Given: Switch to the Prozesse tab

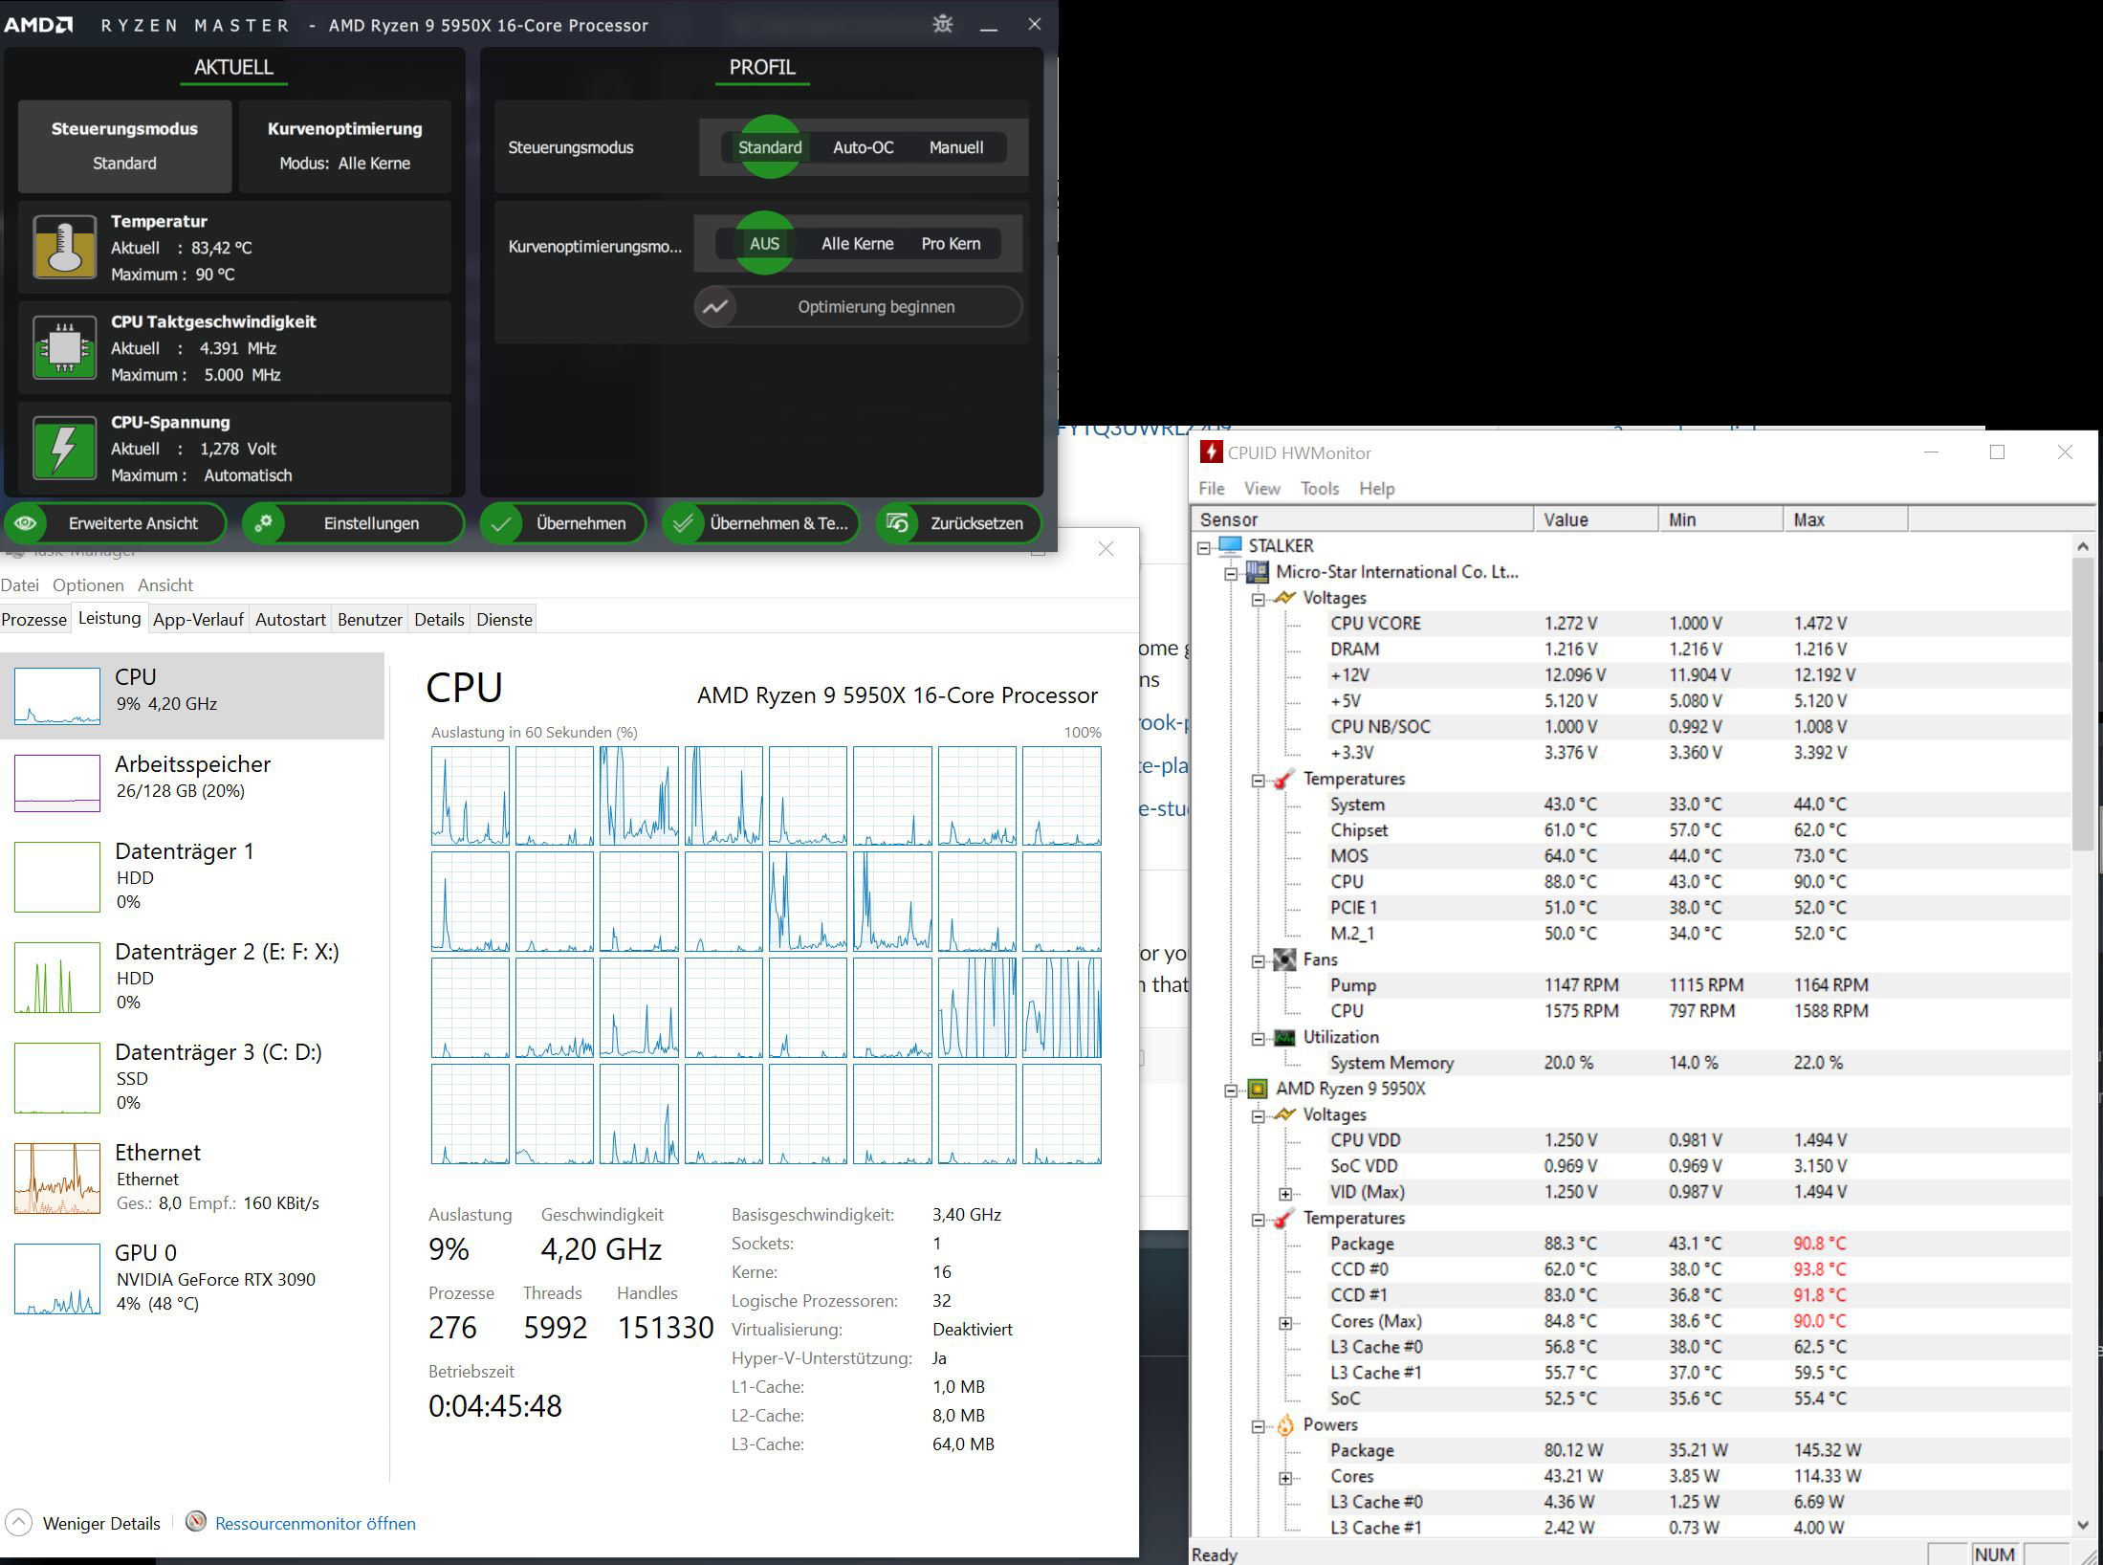Looking at the screenshot, I should coord(34,619).
